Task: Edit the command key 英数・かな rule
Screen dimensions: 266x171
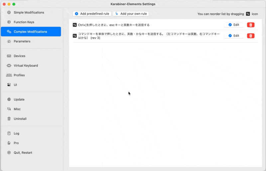Action: coord(234,36)
